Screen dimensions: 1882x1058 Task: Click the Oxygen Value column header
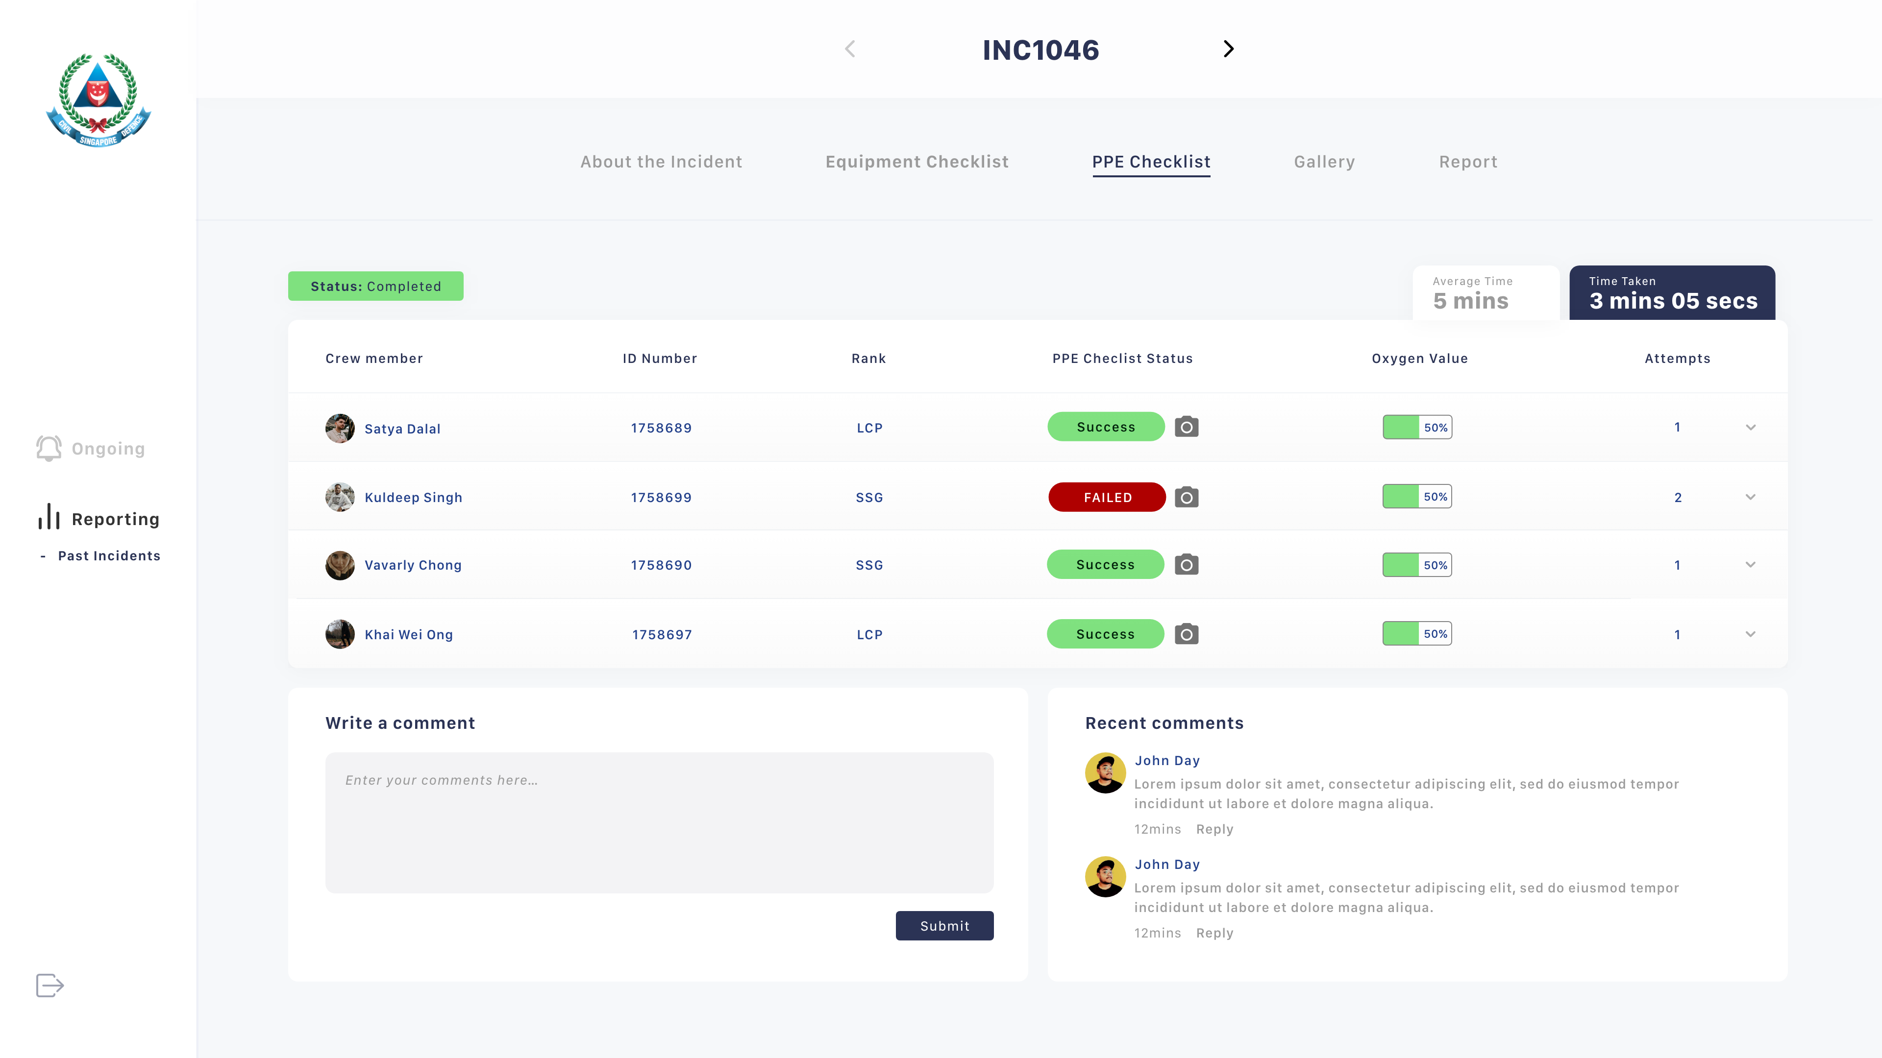pos(1419,359)
